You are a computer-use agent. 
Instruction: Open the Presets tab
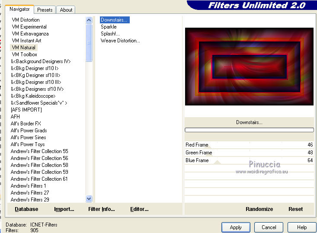[x=45, y=10]
